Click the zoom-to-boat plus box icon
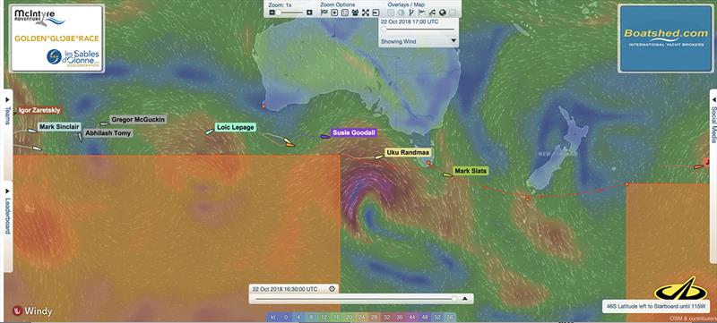Viewport: 717px width, 323px height. (334, 13)
